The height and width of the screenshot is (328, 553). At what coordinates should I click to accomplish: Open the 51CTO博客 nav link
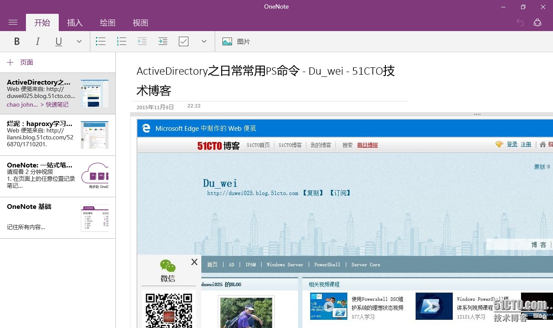[290, 145]
